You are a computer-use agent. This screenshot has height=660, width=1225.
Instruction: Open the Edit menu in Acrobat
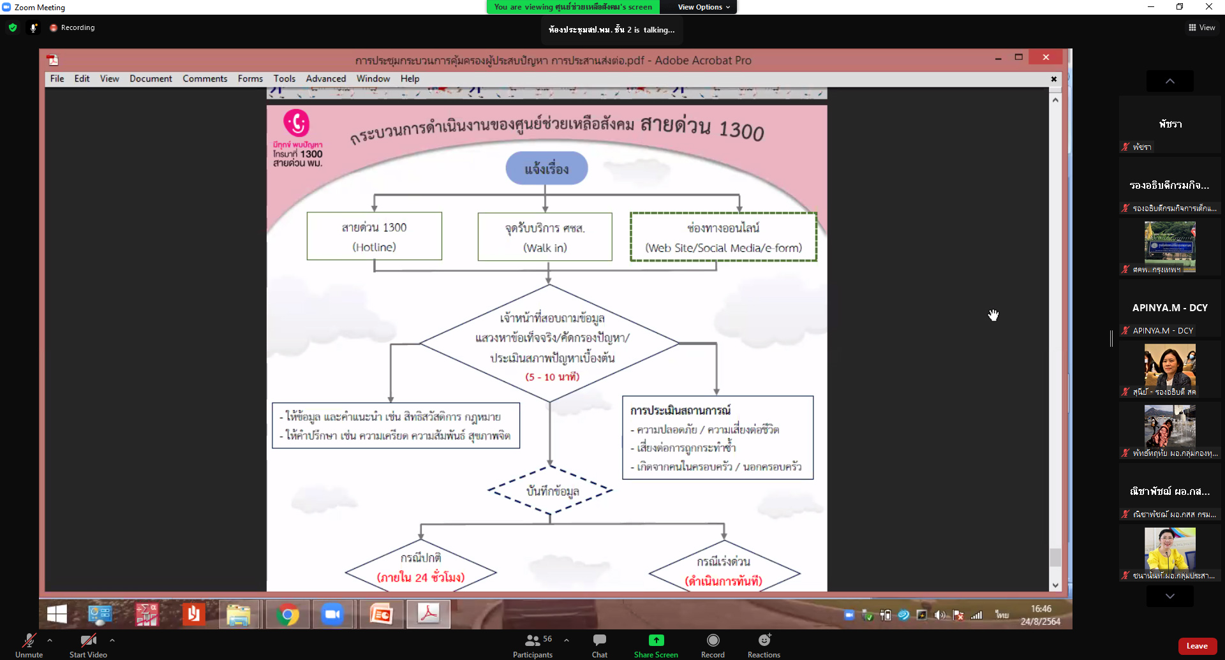(x=82, y=78)
